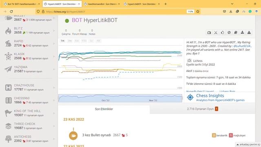Grab the chart navigator right handle
Viewport: 261px width, 147px height.
[x=182, y=98]
